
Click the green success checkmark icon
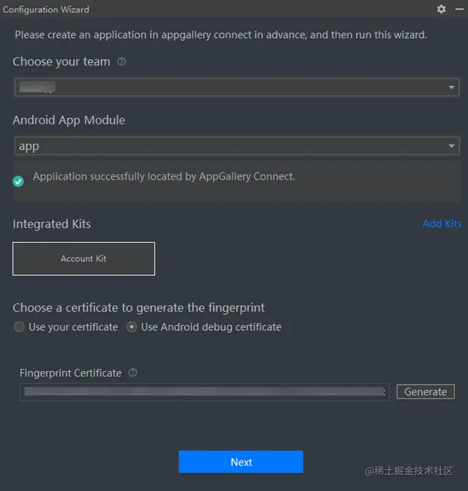coord(18,181)
